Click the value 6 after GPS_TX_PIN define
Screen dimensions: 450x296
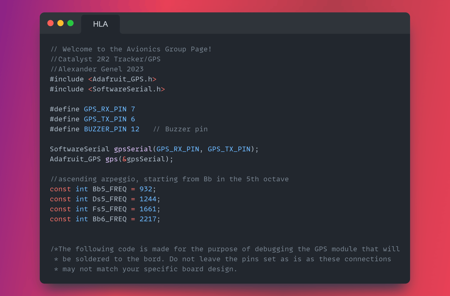pos(133,119)
